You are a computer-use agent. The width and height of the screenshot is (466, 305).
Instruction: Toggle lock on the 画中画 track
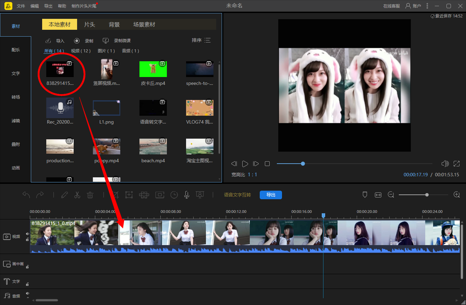(27, 267)
